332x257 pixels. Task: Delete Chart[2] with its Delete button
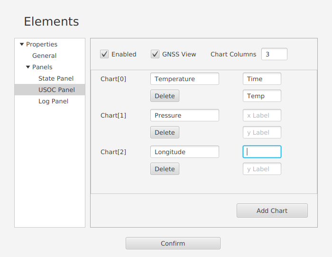tap(165, 169)
